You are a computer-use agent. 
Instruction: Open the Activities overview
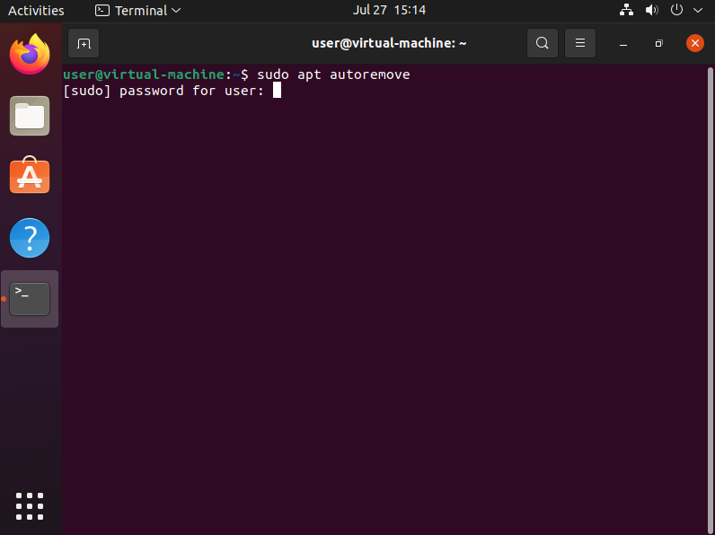(x=36, y=11)
